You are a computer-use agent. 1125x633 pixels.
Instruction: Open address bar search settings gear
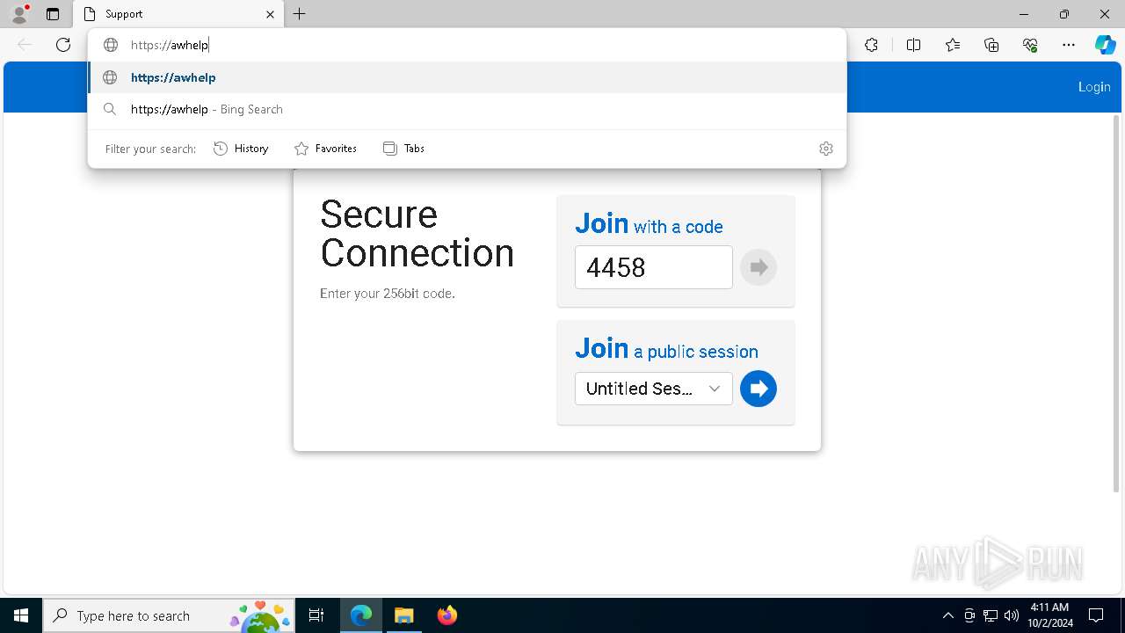tap(826, 149)
